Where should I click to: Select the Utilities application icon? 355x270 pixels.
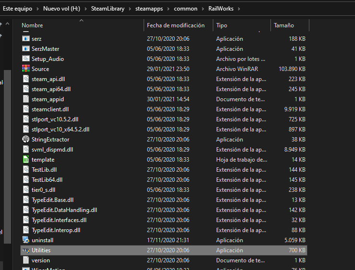tap(26, 250)
